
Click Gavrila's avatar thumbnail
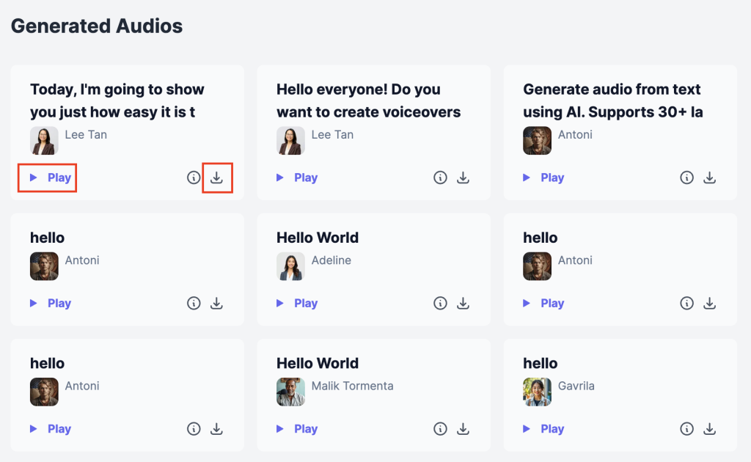point(537,392)
